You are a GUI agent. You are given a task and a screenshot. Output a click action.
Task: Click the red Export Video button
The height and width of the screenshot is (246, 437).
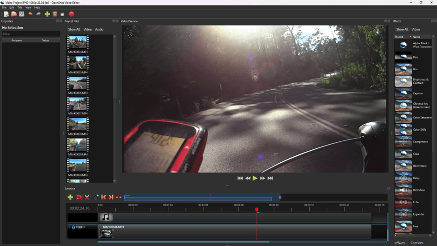[x=71, y=14]
